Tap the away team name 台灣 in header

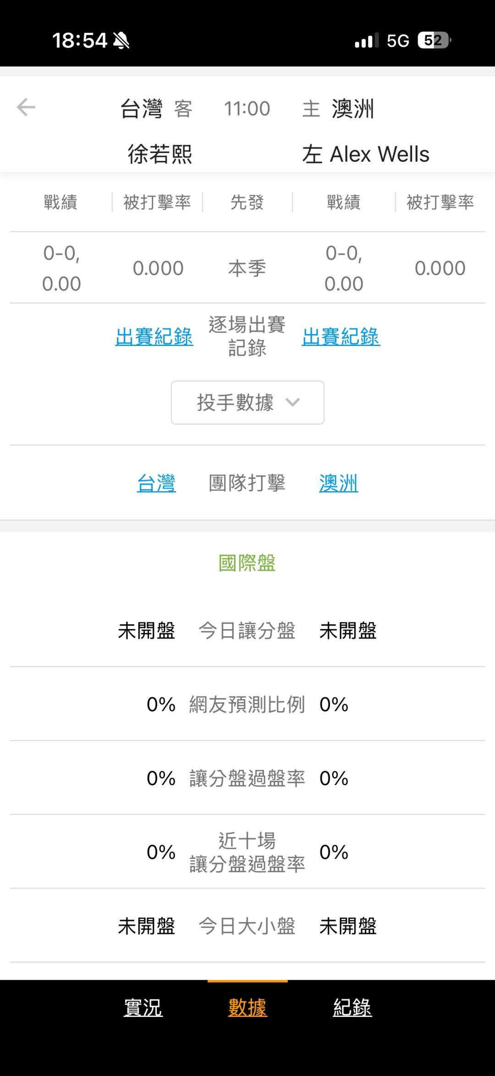click(141, 109)
